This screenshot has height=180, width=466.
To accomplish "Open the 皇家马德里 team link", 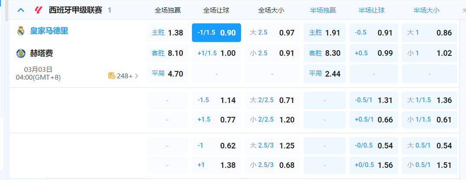I will [x=49, y=31].
